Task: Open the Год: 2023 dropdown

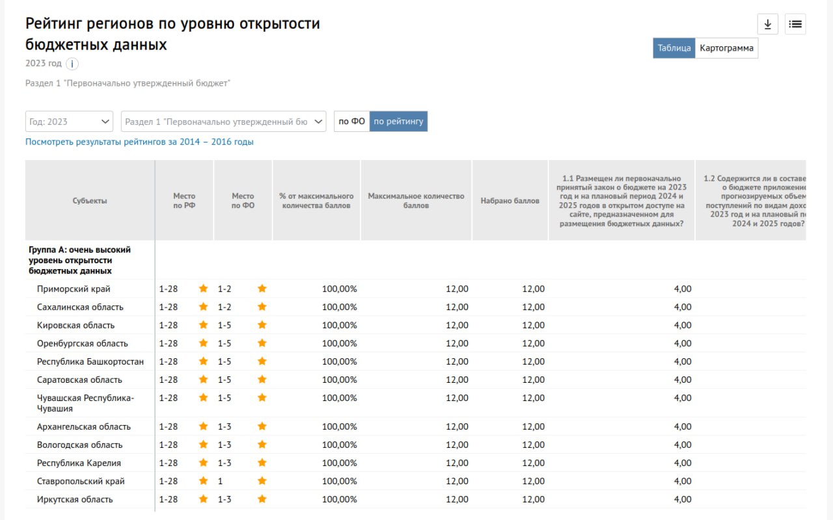Action: click(70, 122)
